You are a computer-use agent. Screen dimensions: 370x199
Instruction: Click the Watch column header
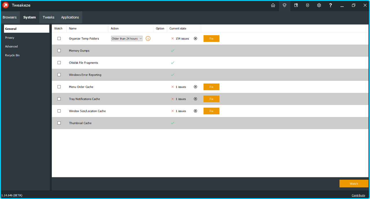(x=58, y=28)
